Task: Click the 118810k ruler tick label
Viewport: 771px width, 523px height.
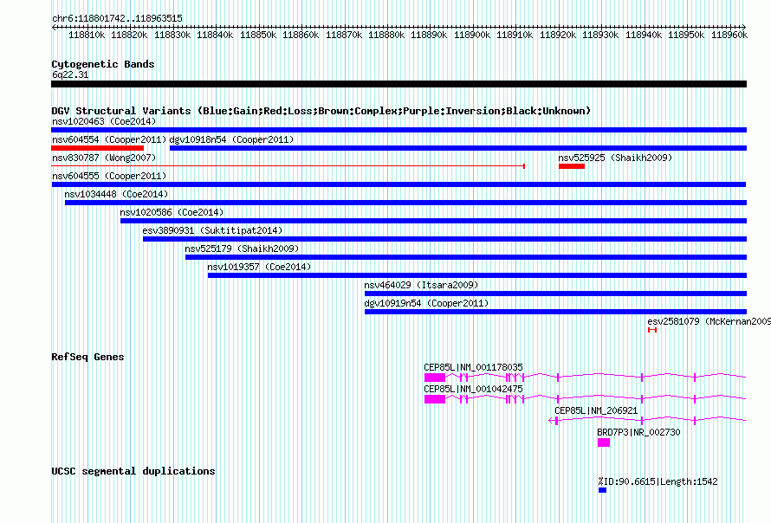Action: pyautogui.click(x=87, y=35)
